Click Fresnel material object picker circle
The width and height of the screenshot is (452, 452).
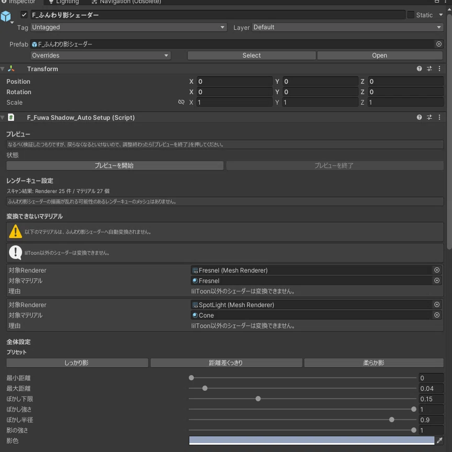click(437, 280)
